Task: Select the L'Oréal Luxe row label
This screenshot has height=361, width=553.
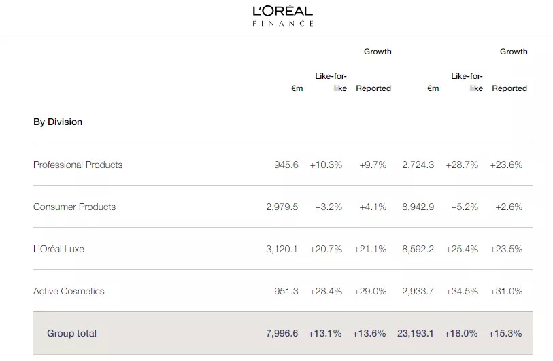Action: coord(58,249)
